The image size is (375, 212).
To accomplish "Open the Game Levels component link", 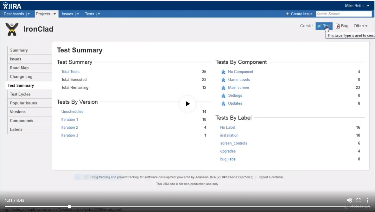I will pyautogui.click(x=239, y=80).
